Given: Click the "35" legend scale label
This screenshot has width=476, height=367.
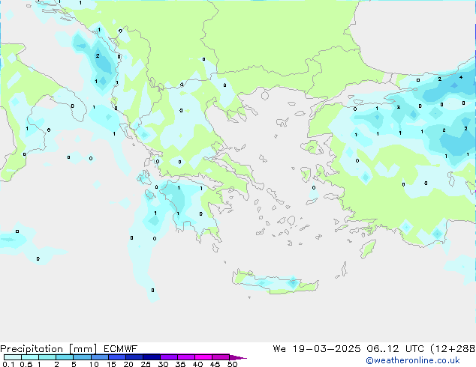Looking at the screenshot, I should tap(180, 364).
